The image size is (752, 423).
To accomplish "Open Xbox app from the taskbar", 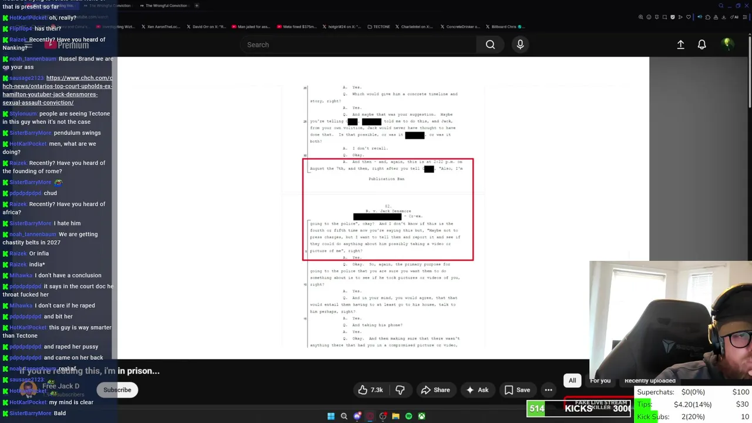I will tap(421, 416).
